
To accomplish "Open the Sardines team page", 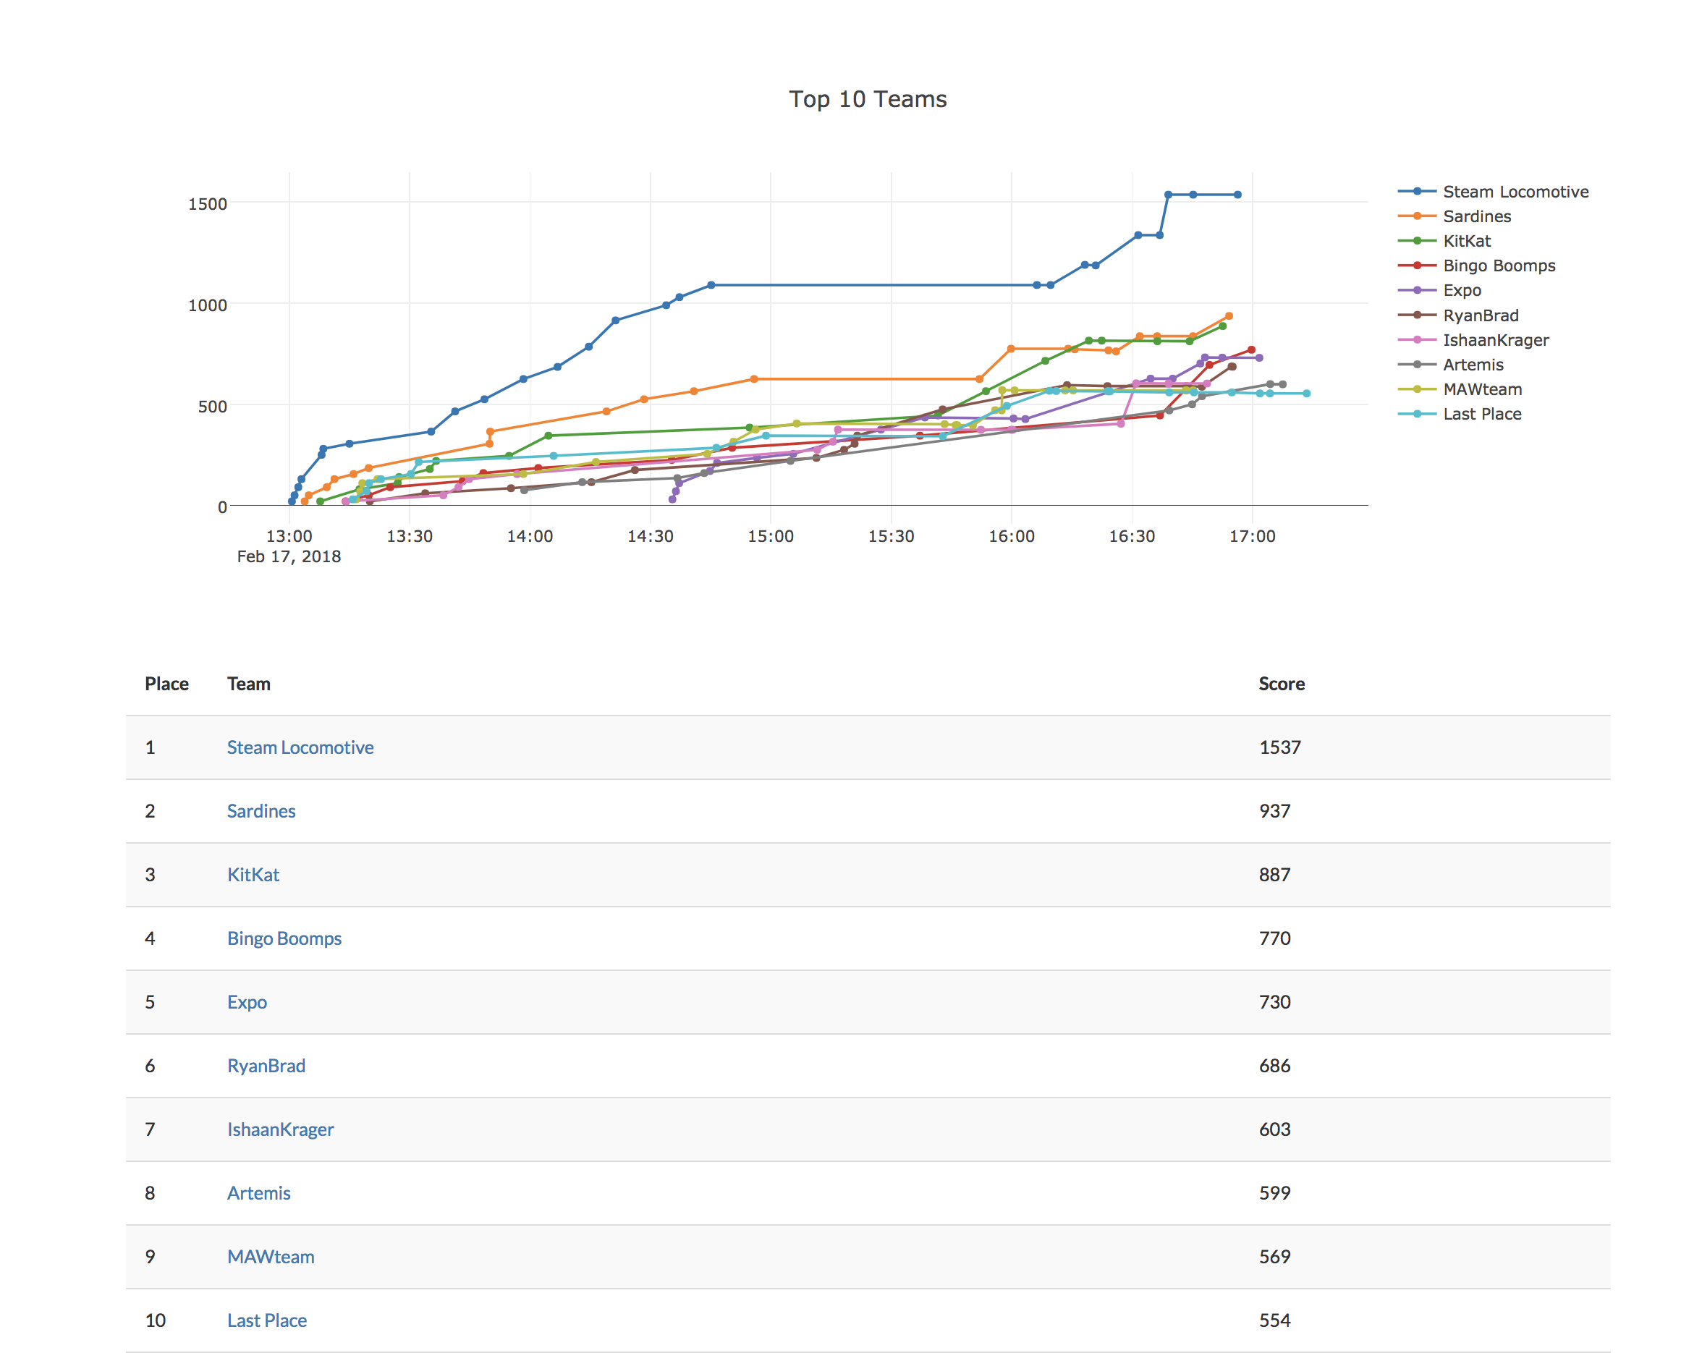I will point(261,810).
